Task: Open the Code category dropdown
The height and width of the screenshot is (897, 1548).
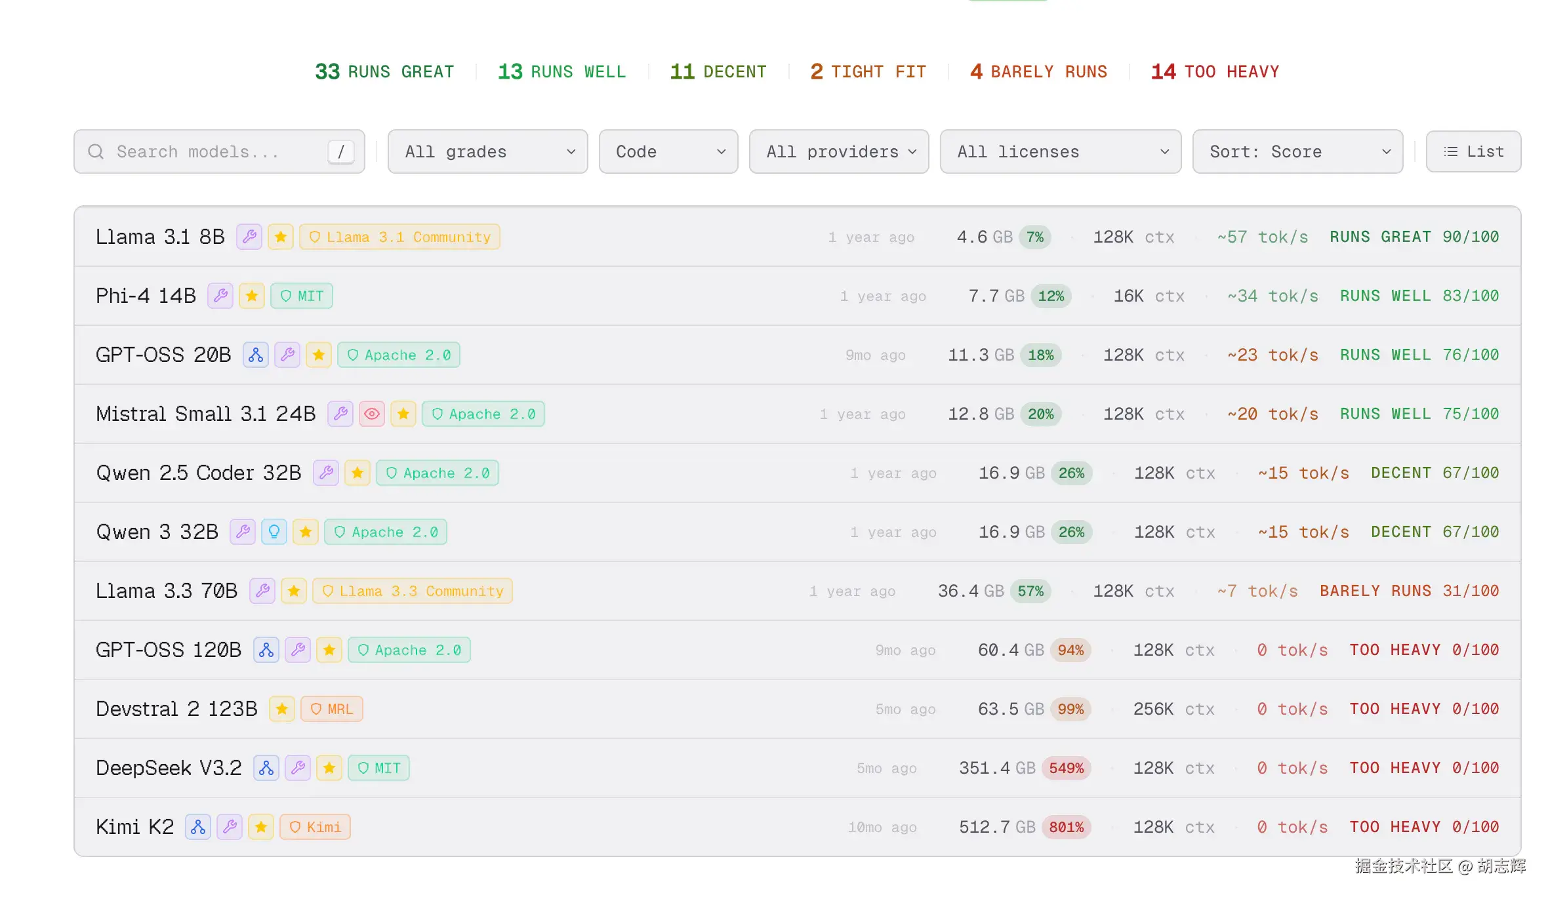Action: point(668,151)
